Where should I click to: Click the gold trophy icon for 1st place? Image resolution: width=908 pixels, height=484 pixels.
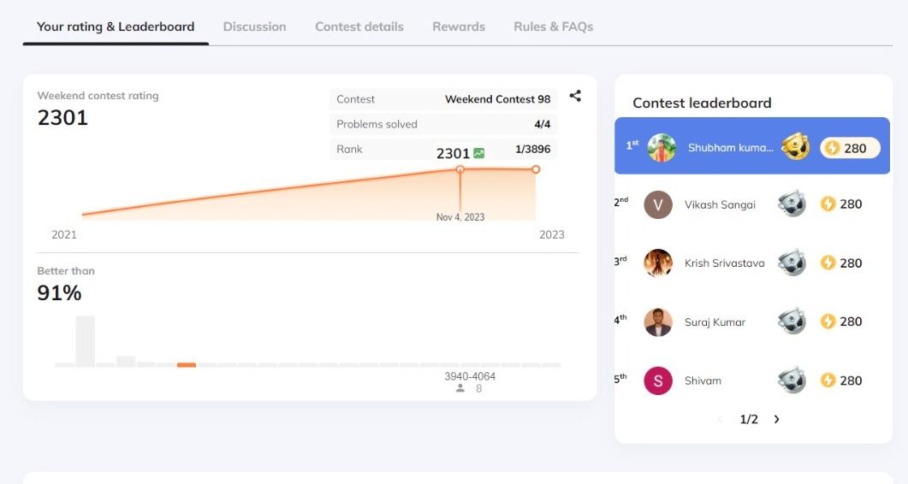[795, 147]
